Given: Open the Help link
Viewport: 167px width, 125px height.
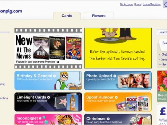Looking at the screenshot, I should tap(138, 4).
